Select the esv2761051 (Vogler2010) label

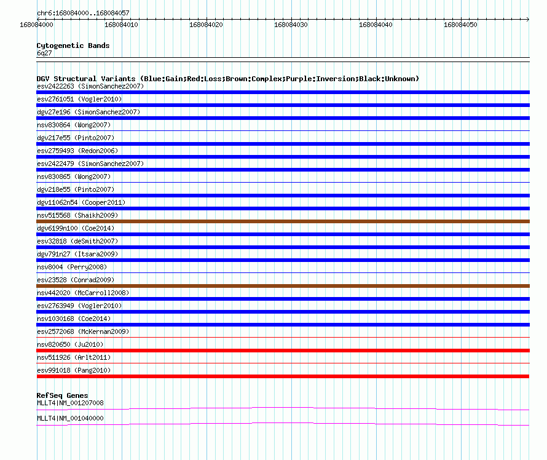pos(79,99)
